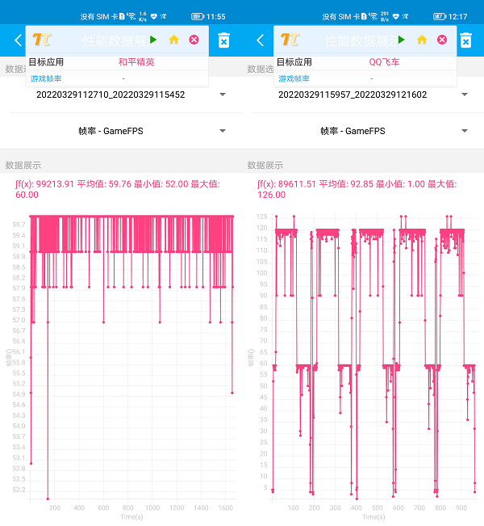Tap 游戏帧率 label under 和平精英 target
Viewport: 484px width, 526px height.
click(x=46, y=78)
